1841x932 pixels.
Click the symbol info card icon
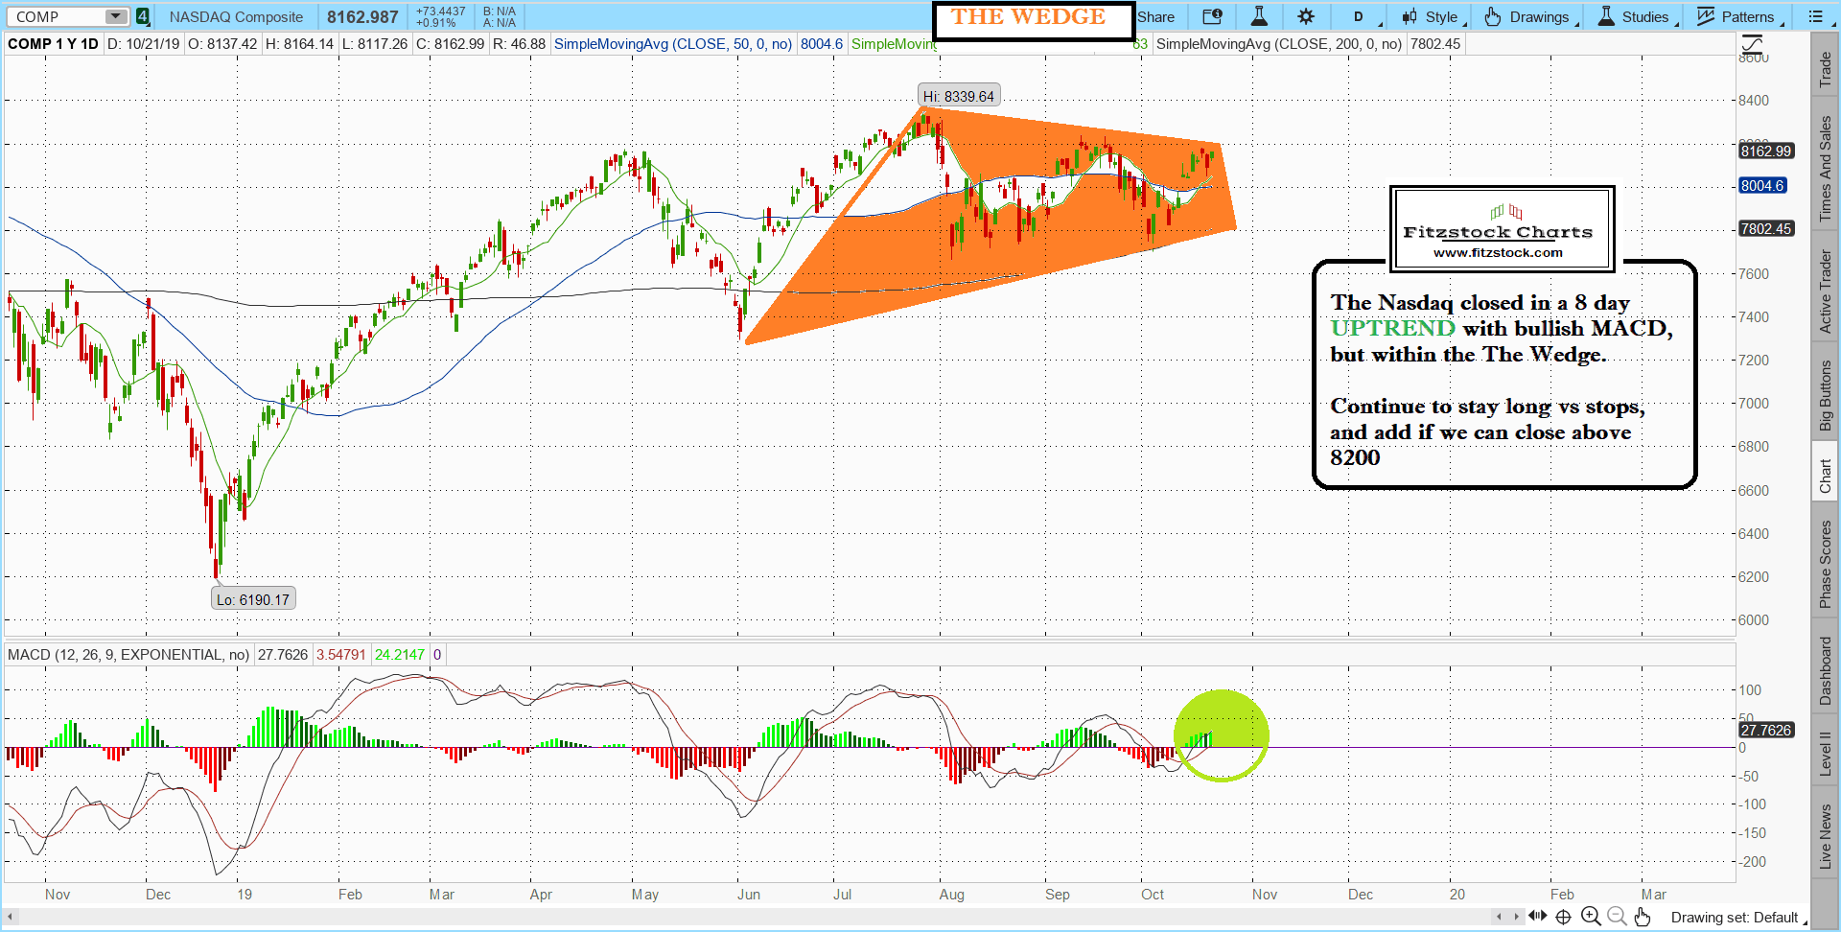click(1212, 17)
